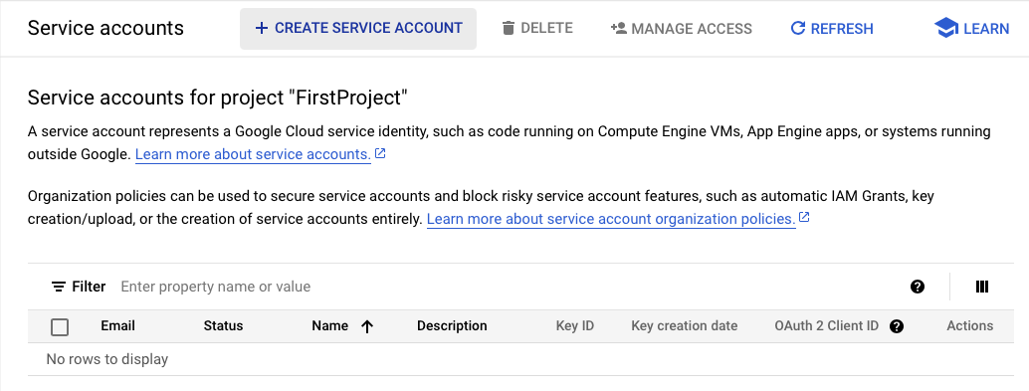The image size is (1029, 391).
Task: Click the plus icon for Create Service Account
Action: click(x=261, y=28)
